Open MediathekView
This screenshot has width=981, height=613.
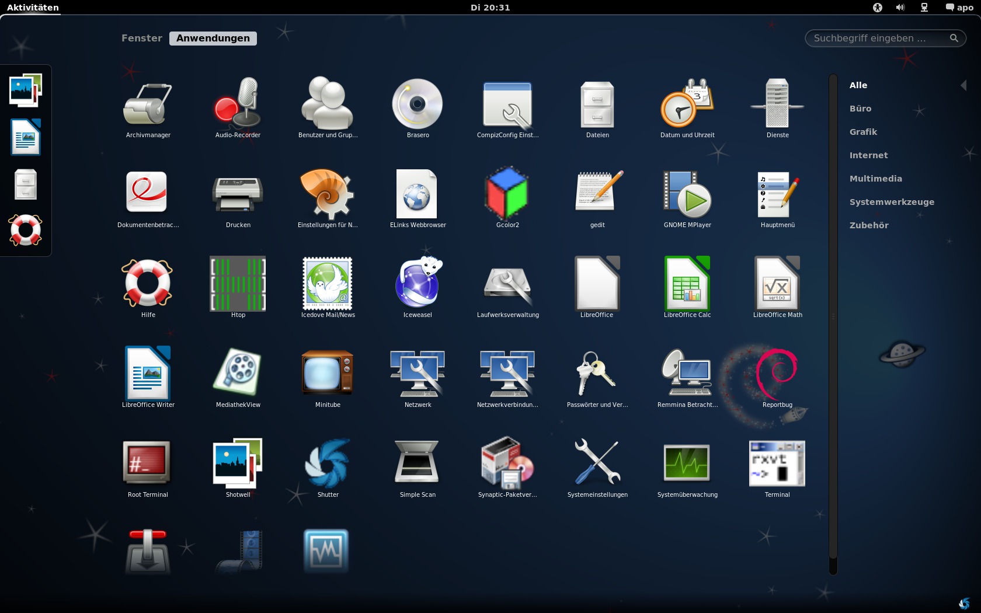pyautogui.click(x=238, y=378)
